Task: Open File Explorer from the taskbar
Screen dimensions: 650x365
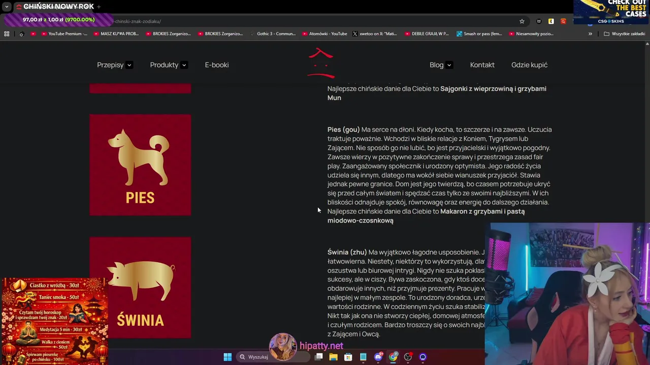Action: click(333, 357)
